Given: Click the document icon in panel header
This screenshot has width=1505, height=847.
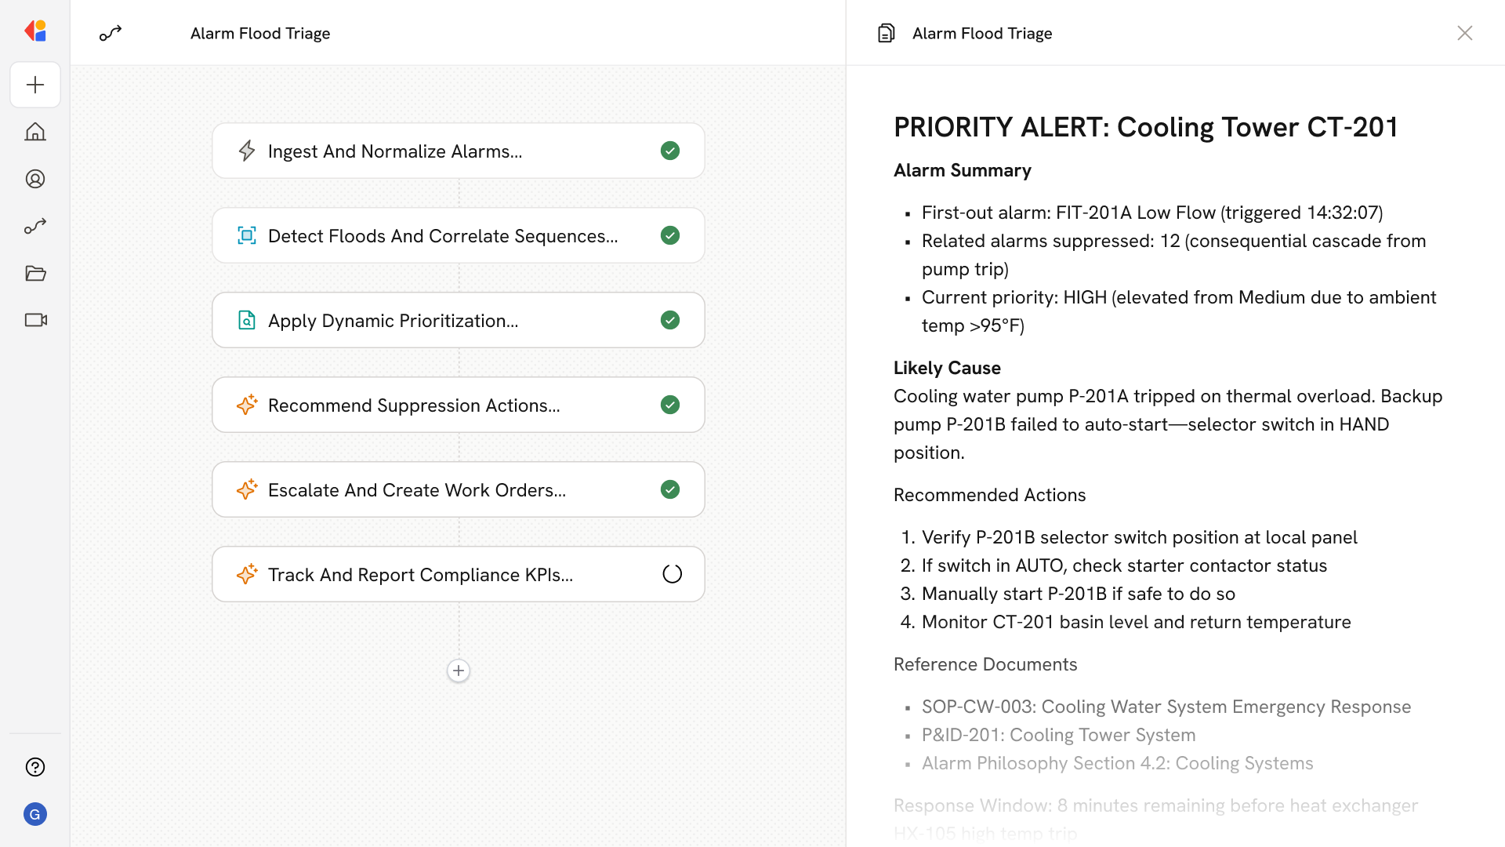Looking at the screenshot, I should coord(887,33).
